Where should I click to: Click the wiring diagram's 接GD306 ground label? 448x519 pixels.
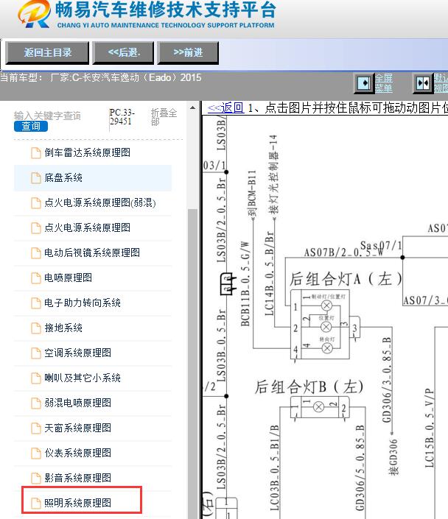[x=393, y=456]
